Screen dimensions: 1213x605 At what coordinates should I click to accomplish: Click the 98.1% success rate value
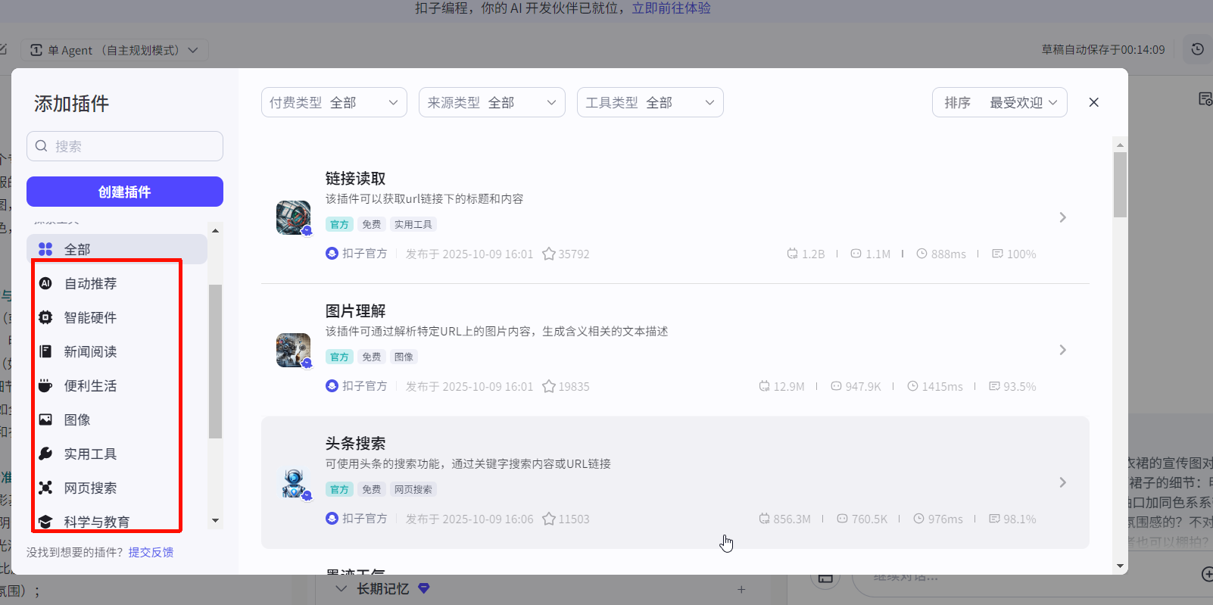tap(1019, 519)
